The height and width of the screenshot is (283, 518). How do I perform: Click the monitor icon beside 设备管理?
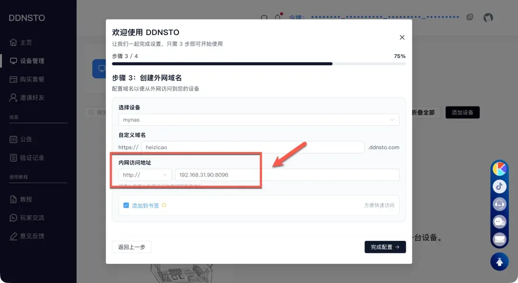13,61
